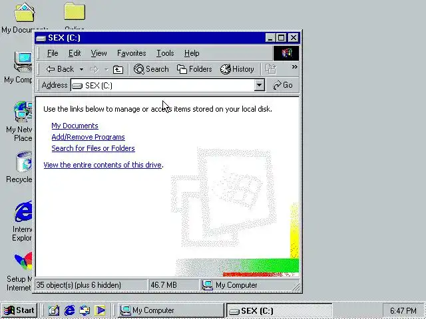
Task: Open the Tools menu
Action: click(x=165, y=53)
